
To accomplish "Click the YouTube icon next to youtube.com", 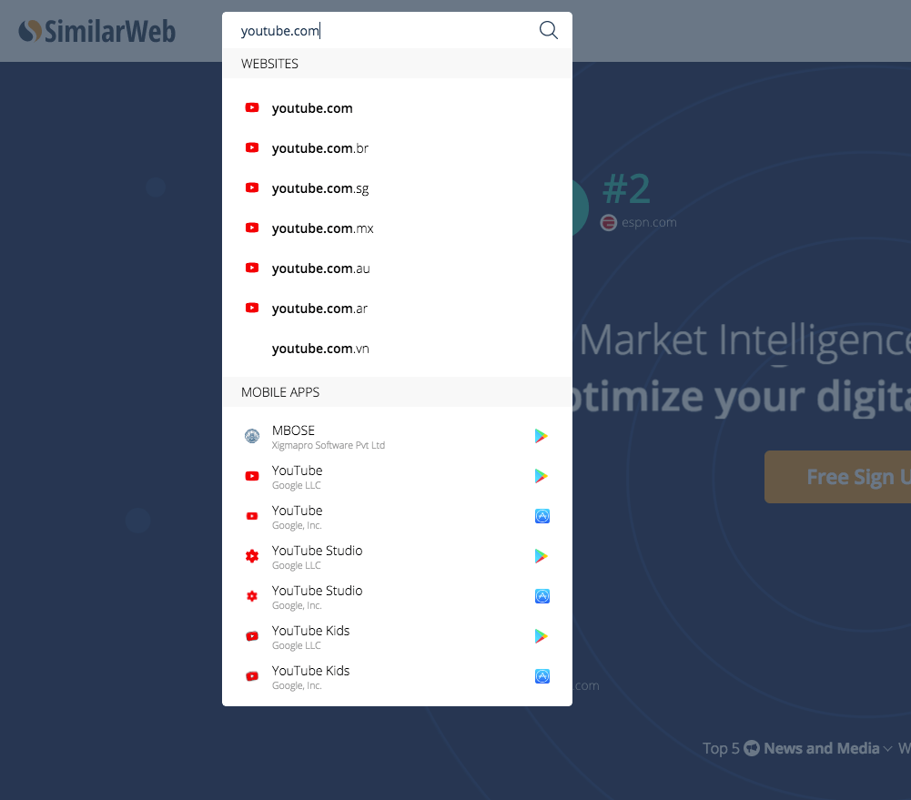I will [x=251, y=107].
